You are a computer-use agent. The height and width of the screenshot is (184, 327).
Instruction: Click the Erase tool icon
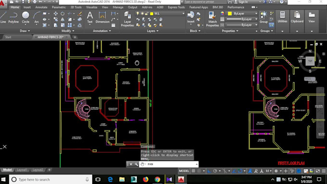coord(80,13)
